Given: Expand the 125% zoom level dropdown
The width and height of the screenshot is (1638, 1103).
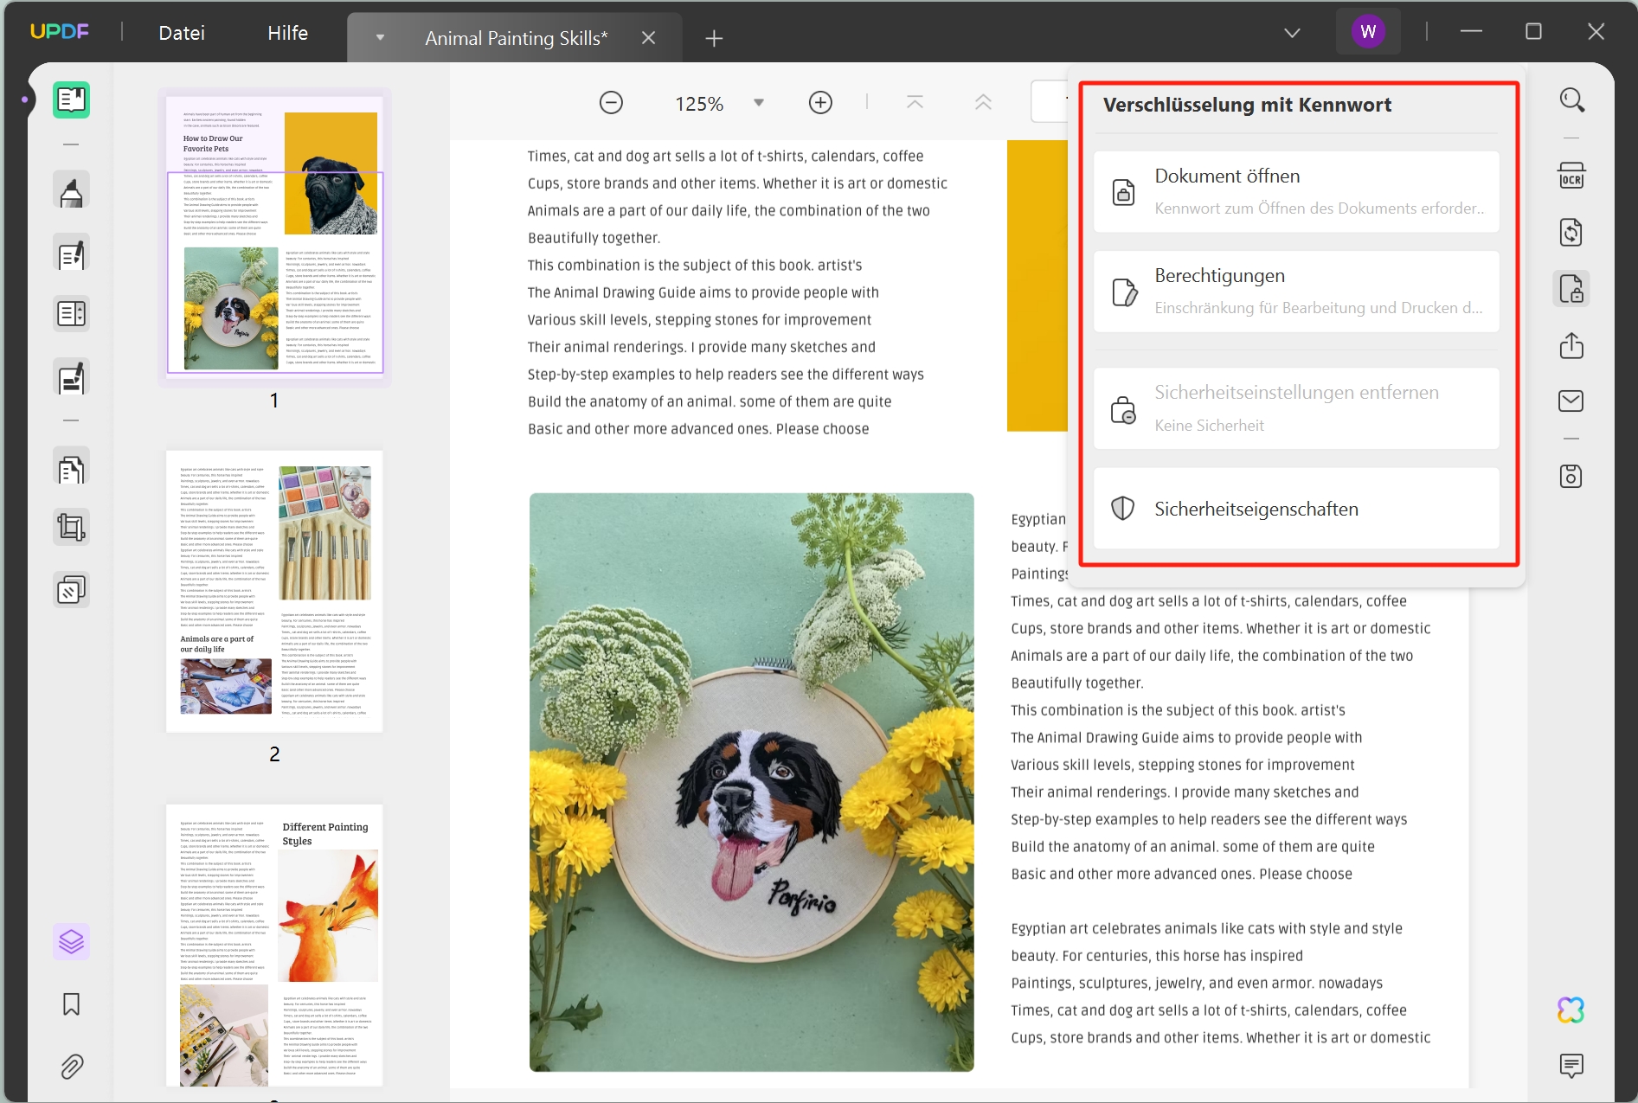Looking at the screenshot, I should click(759, 103).
